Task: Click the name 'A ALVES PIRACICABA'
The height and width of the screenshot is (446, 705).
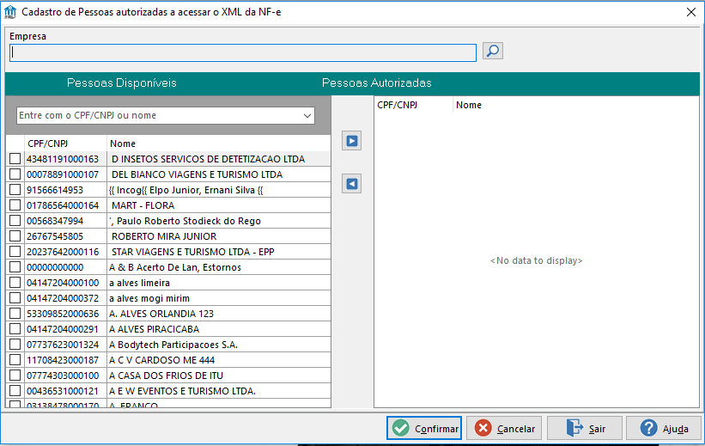Action: click(x=155, y=329)
